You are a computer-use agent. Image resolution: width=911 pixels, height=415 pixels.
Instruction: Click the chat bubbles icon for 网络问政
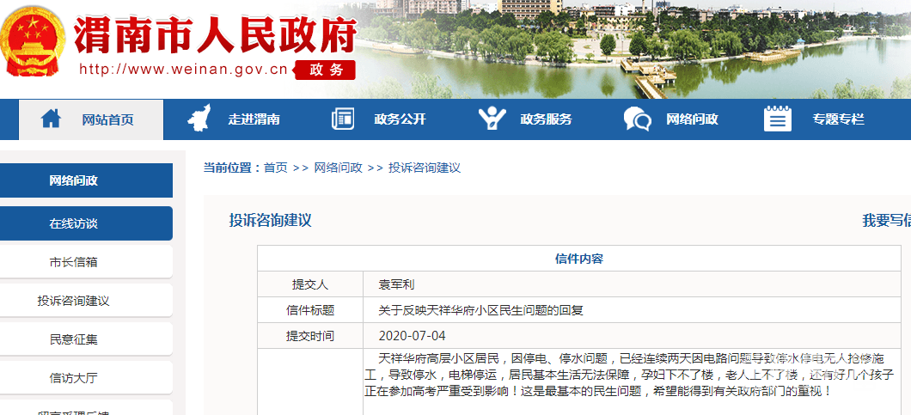(x=637, y=119)
